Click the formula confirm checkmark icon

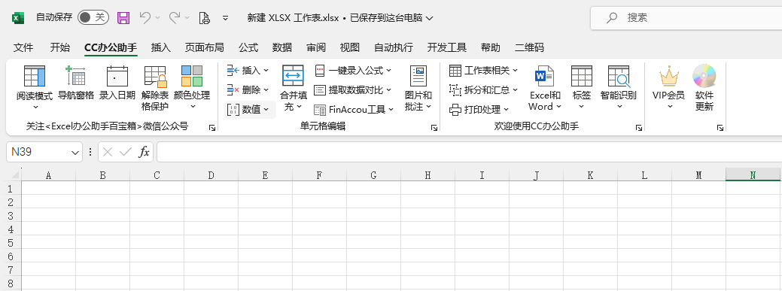pos(126,152)
